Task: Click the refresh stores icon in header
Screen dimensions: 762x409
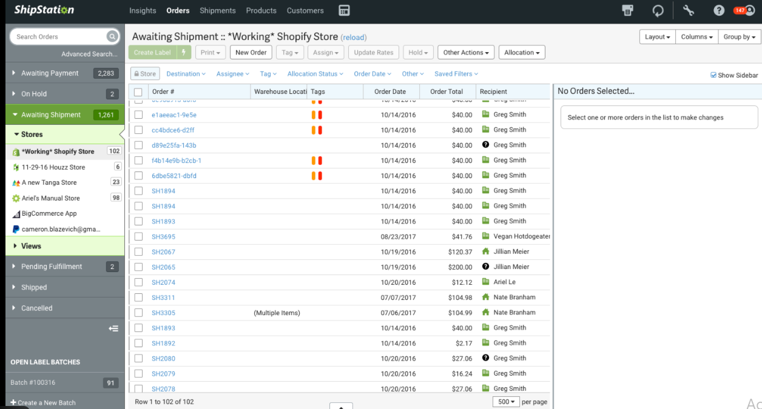Action: point(658,10)
